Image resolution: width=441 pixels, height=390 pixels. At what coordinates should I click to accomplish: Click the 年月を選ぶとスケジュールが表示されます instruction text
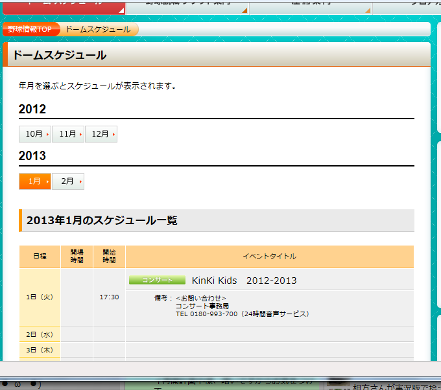97,86
